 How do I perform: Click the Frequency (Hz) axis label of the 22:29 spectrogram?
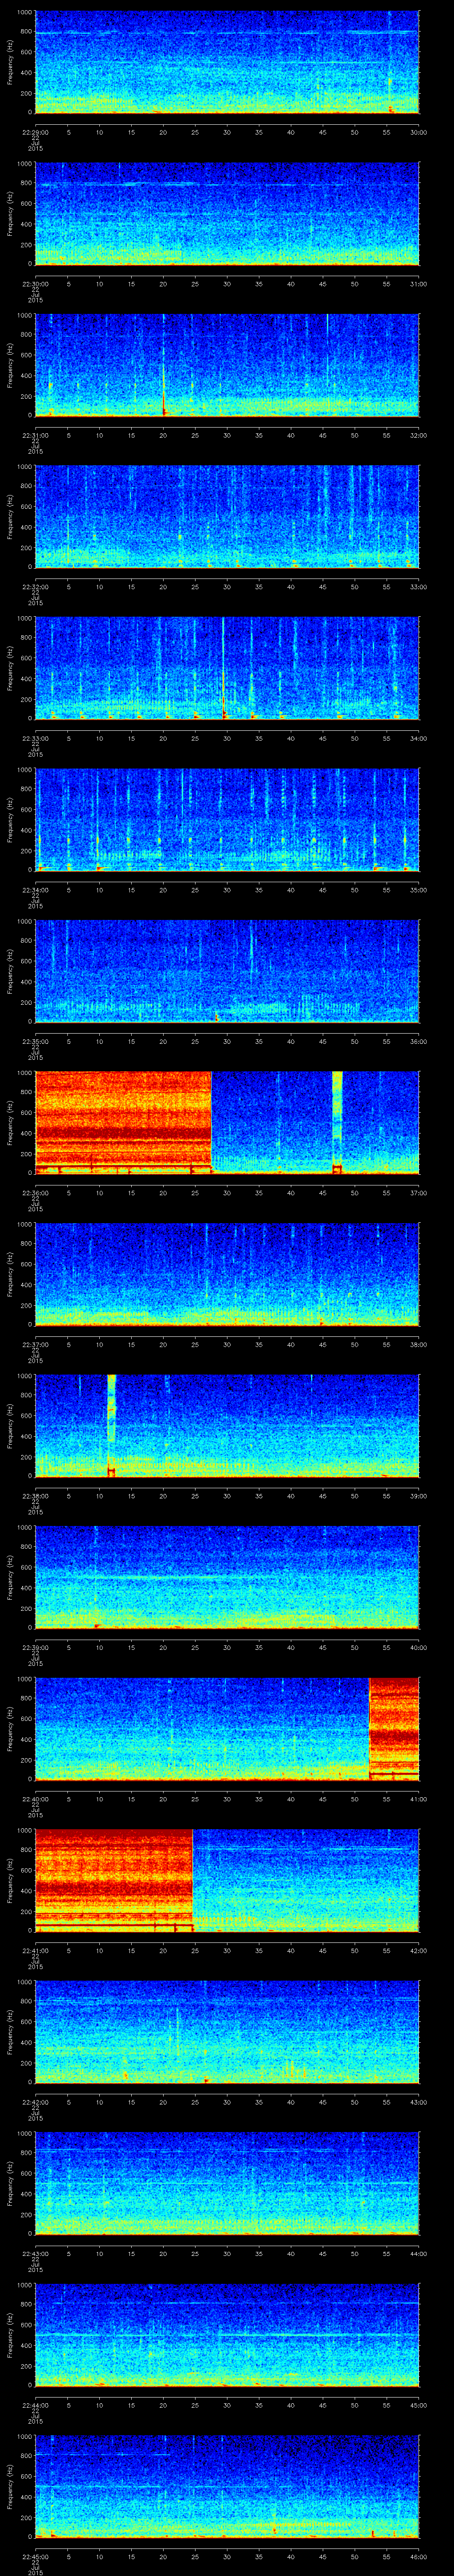[11, 62]
